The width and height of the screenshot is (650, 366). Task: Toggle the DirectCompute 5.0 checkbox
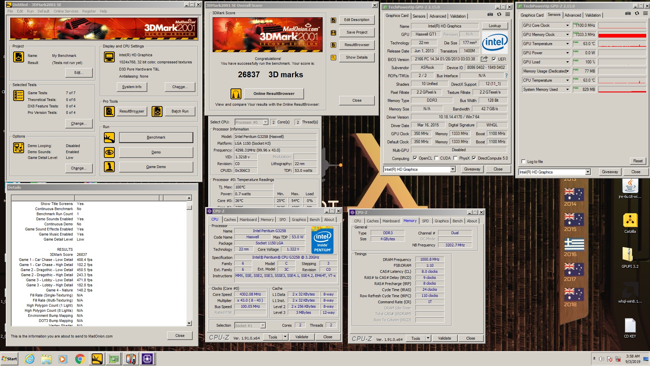click(474, 158)
